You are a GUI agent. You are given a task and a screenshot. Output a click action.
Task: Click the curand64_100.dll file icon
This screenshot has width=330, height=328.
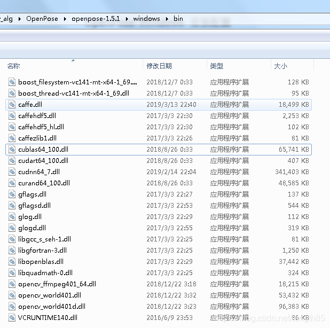pyautogui.click(x=12, y=183)
